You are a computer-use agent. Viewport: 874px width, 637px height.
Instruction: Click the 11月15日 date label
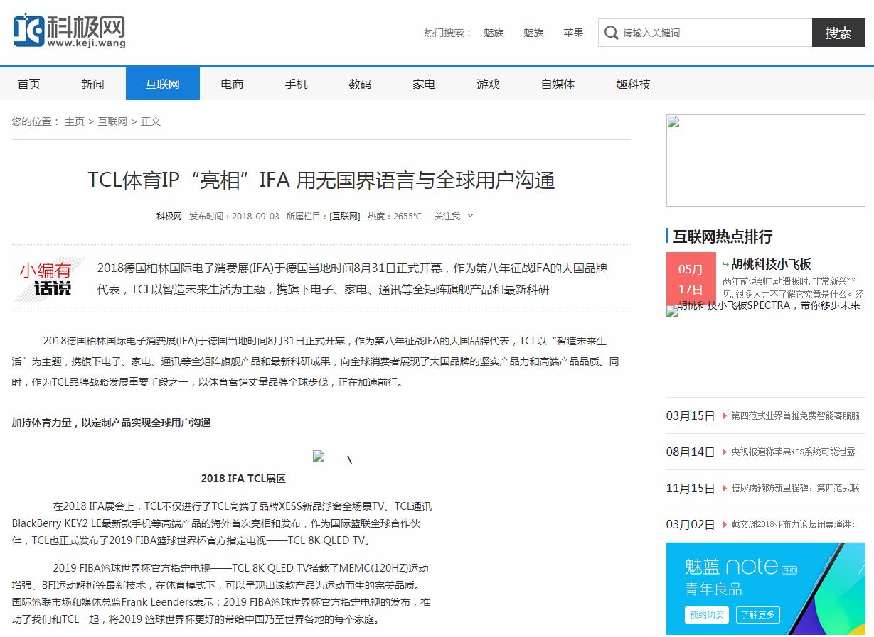(691, 488)
